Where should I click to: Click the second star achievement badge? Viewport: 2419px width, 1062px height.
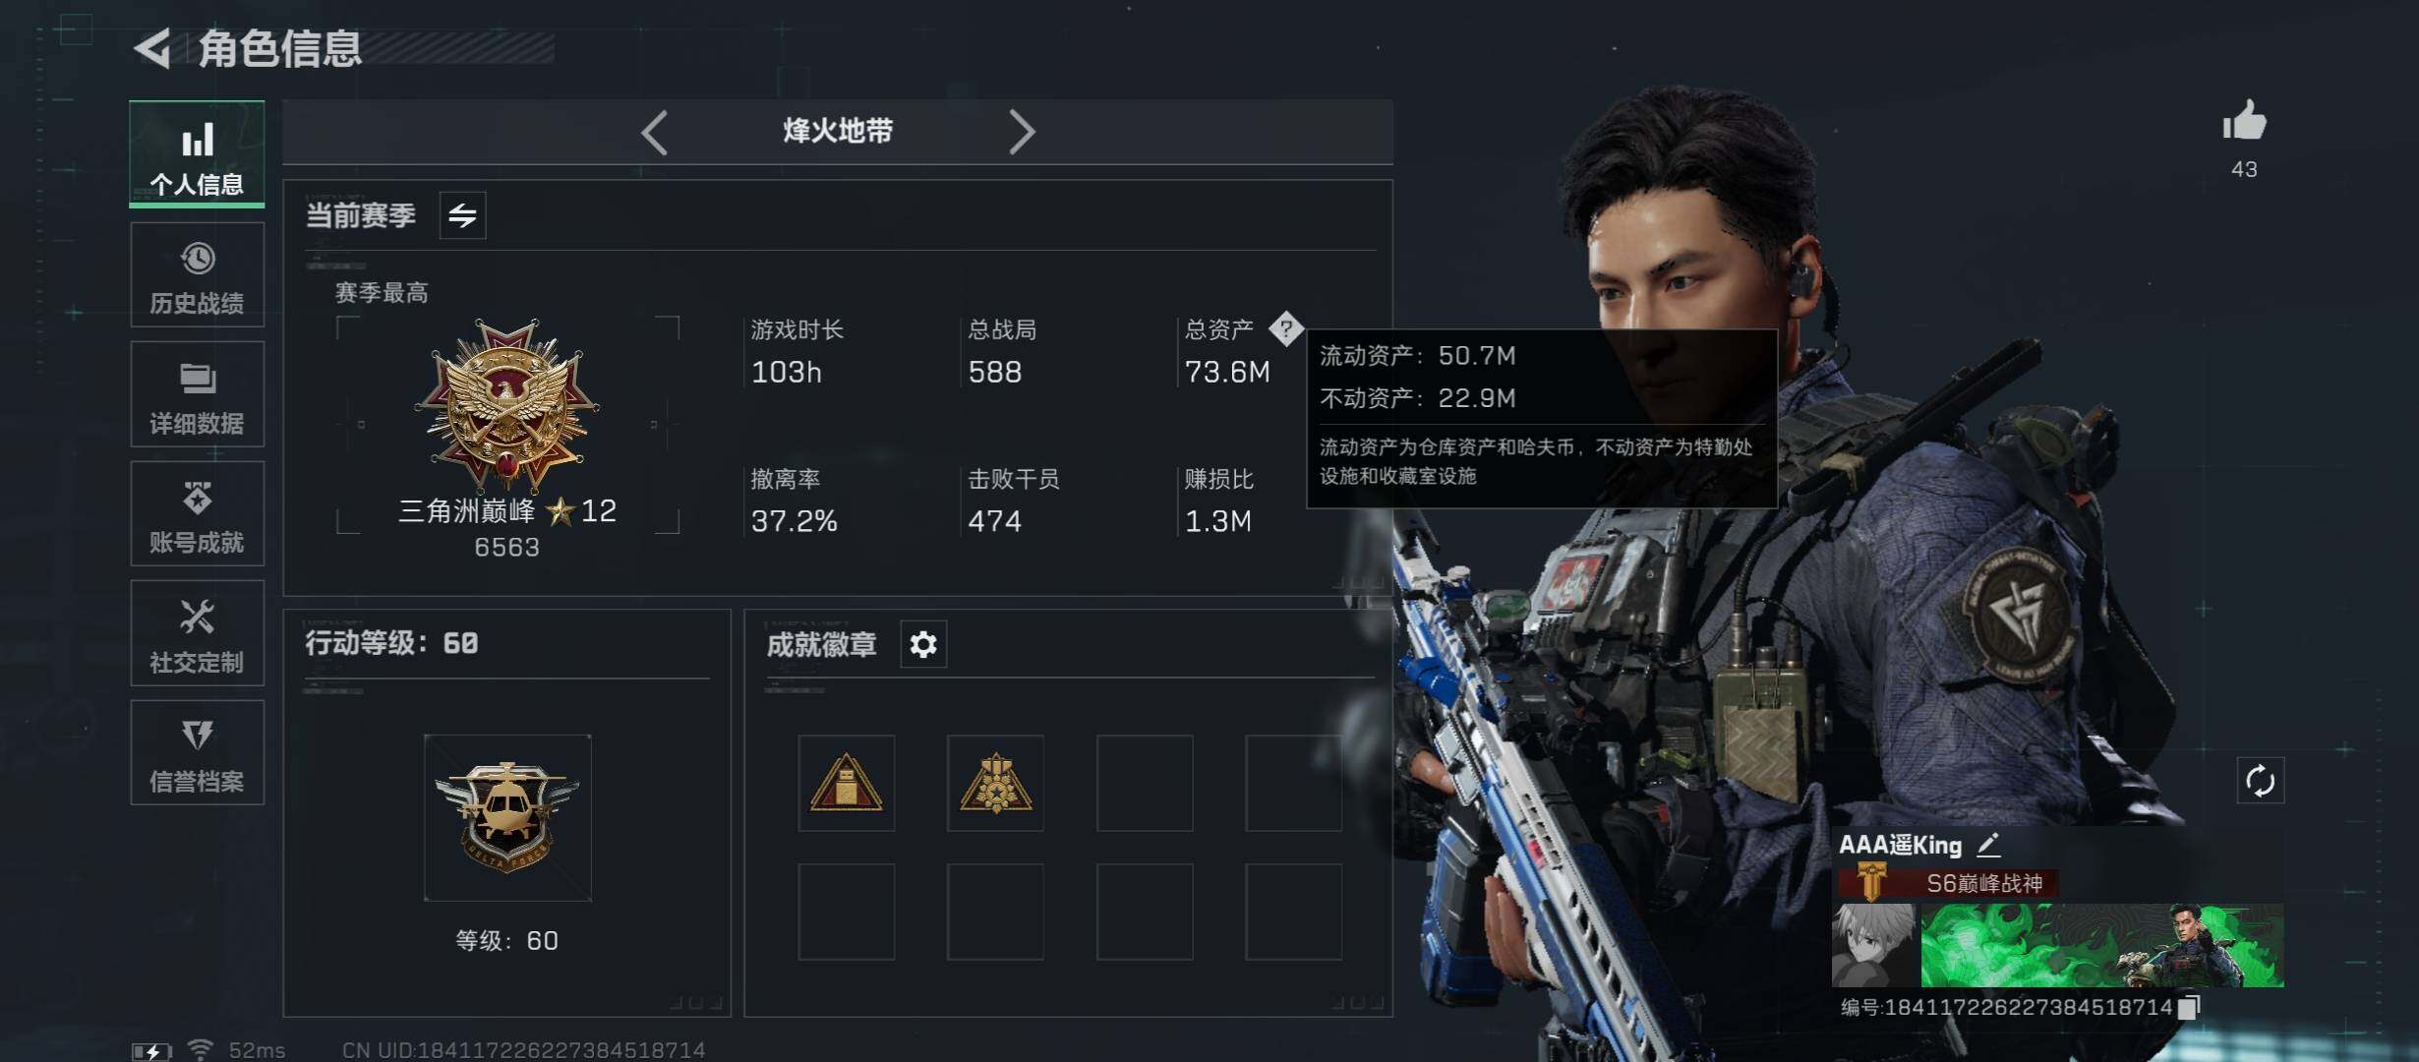pos(995,783)
